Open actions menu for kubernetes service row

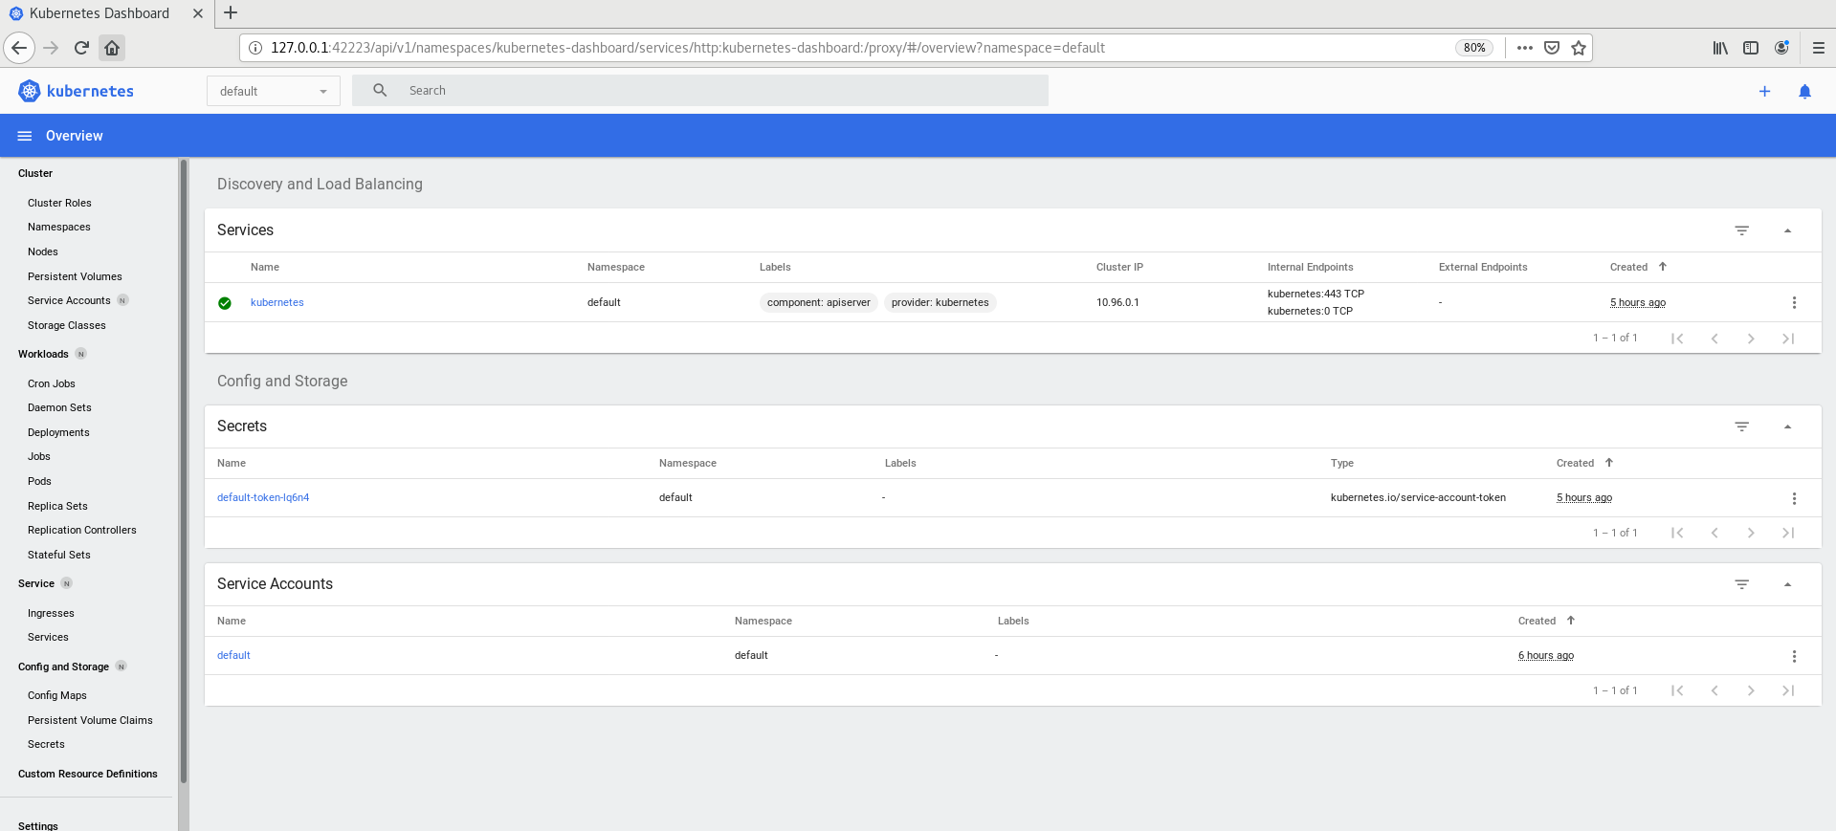point(1794,302)
